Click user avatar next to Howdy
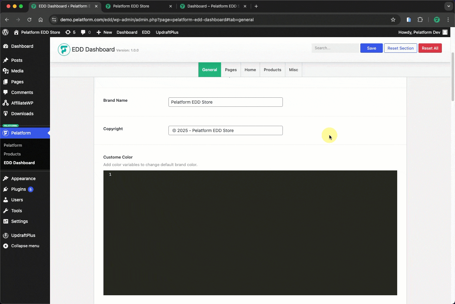 pyautogui.click(x=445, y=32)
